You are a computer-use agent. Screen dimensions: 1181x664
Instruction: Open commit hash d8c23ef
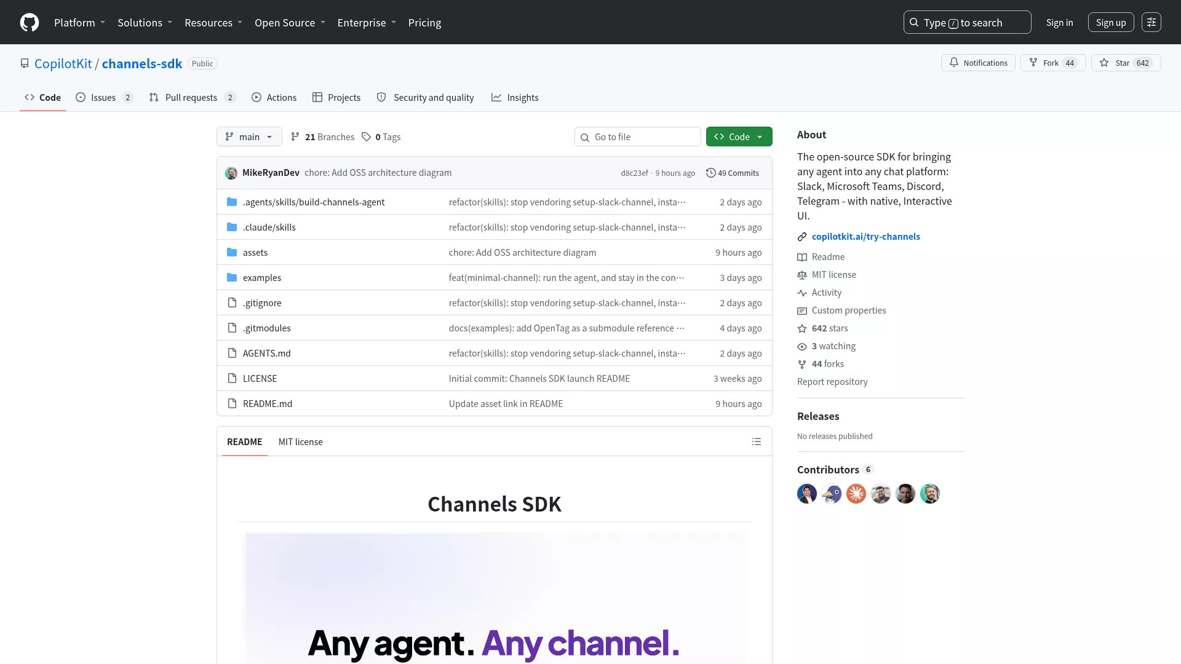click(634, 173)
